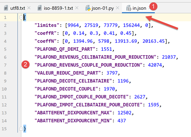Screen dimensions: 191x137
Task: Click the value 1196
Action: (x=123, y=81)
